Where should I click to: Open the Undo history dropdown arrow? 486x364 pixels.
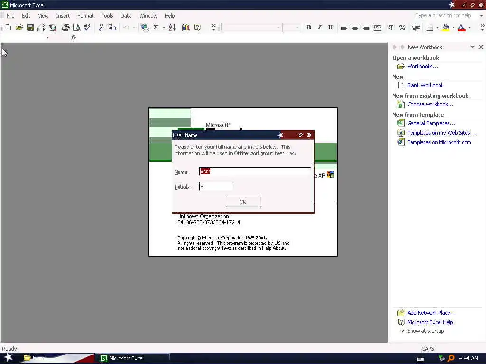pos(134,27)
